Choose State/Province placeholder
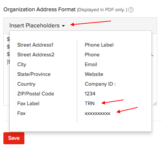 [34, 74]
